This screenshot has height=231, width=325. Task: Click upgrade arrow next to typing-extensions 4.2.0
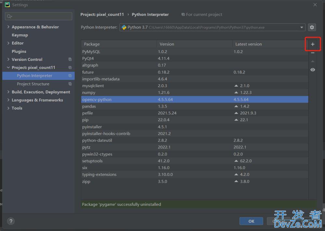pos(236,174)
